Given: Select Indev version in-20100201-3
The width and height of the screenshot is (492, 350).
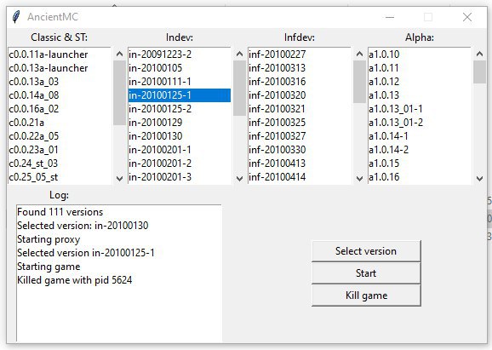Looking at the screenshot, I should click(180, 177).
